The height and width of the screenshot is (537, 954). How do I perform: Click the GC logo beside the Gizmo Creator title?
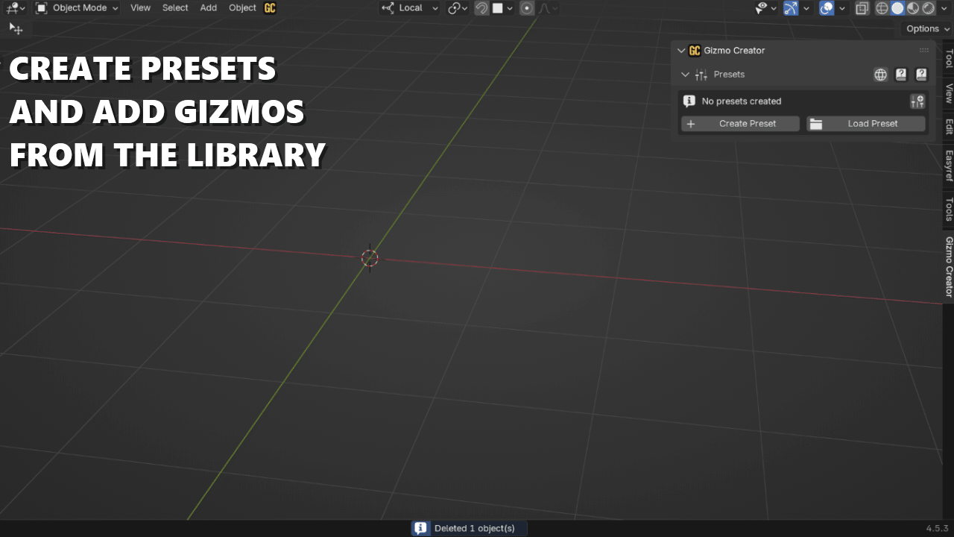tap(695, 51)
